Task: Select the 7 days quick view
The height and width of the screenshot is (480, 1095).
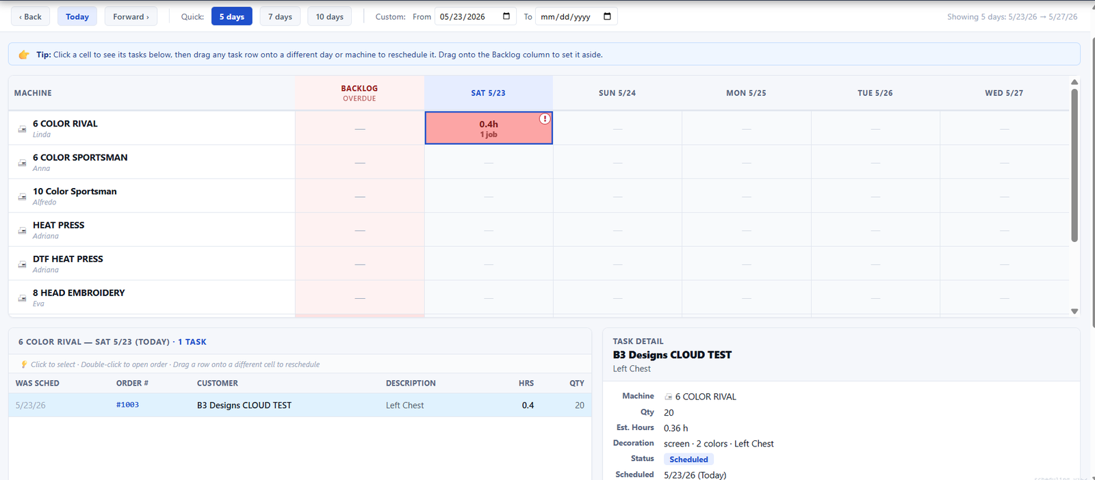Action: point(280,16)
